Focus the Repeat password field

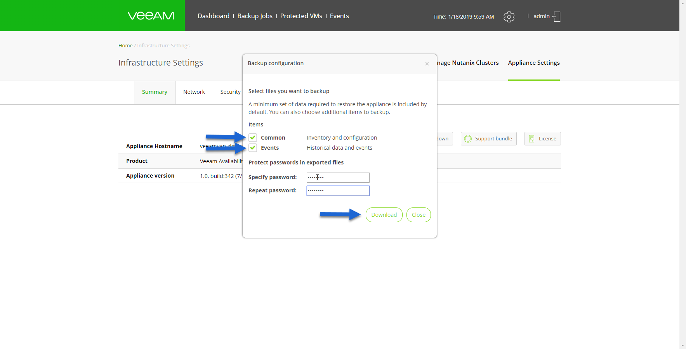click(x=338, y=191)
